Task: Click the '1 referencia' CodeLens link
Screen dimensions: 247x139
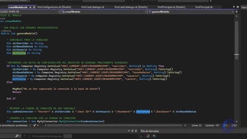Action: [6, 31]
